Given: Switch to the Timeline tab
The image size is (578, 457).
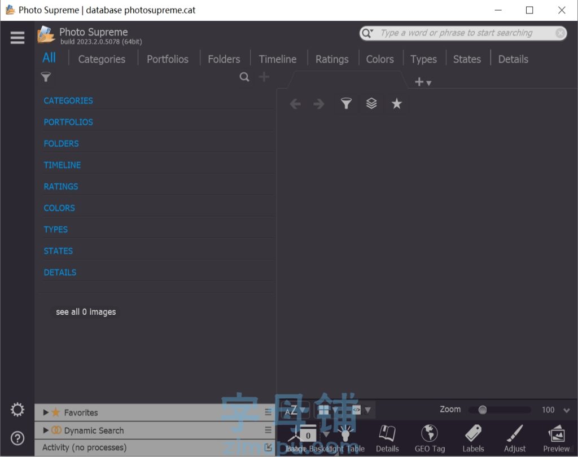Looking at the screenshot, I should tap(277, 59).
